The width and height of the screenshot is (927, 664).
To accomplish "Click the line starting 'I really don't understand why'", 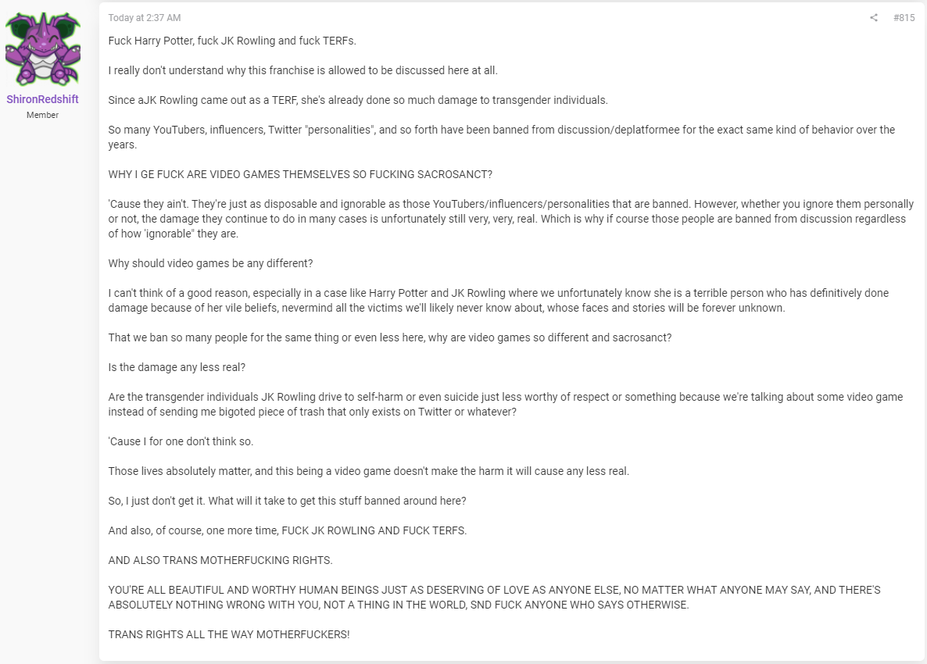I will coord(302,70).
